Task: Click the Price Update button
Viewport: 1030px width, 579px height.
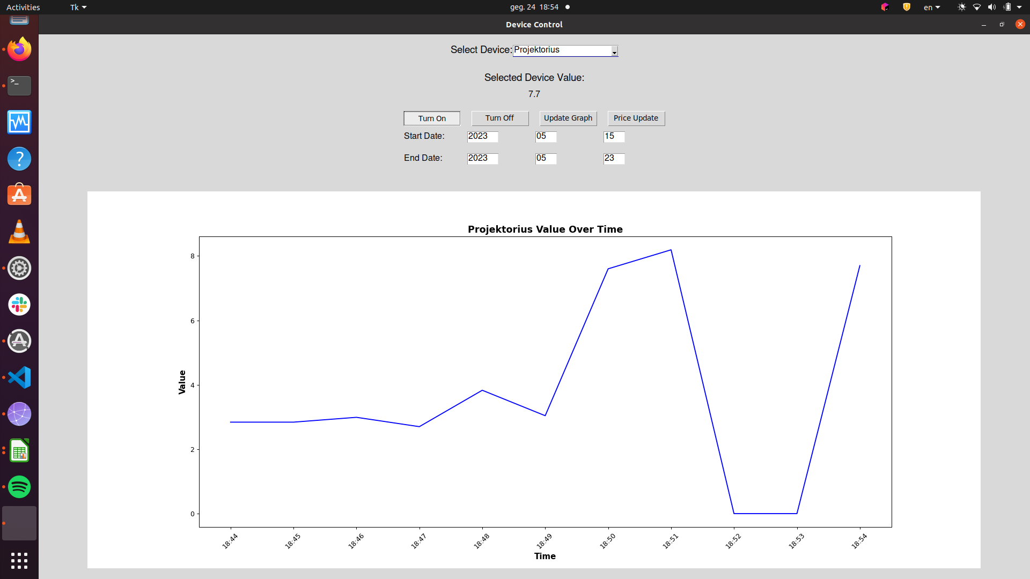Action: click(636, 118)
